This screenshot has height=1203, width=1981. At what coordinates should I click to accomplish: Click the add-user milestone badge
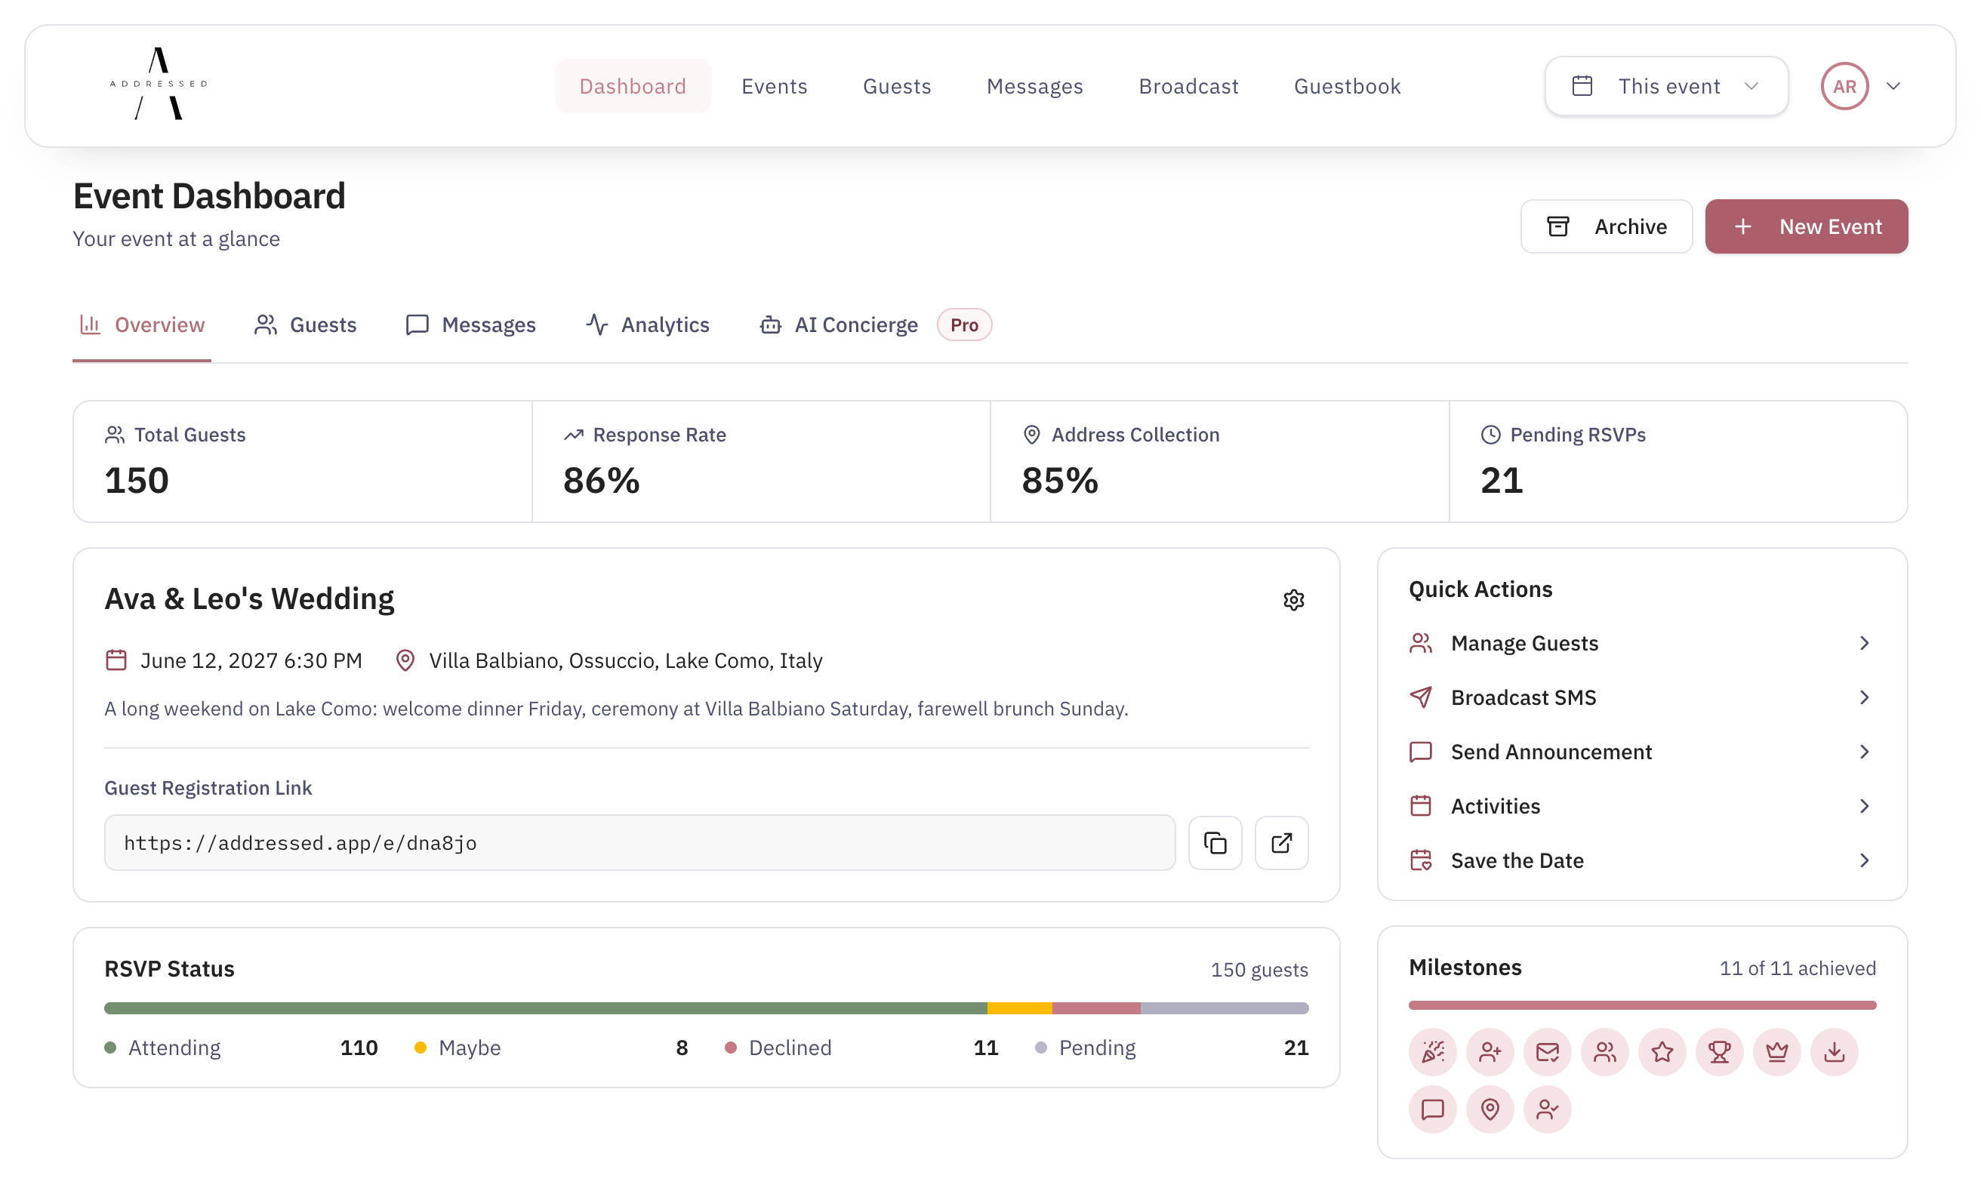coord(1490,1051)
